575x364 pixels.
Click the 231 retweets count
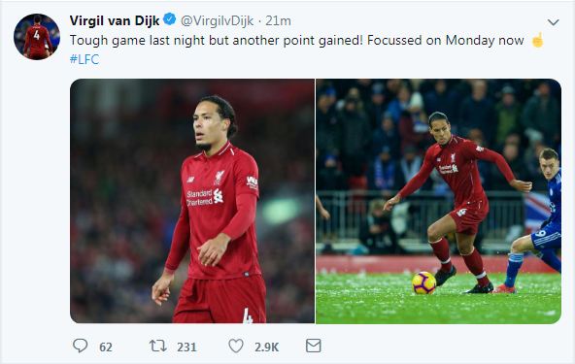pos(186,347)
